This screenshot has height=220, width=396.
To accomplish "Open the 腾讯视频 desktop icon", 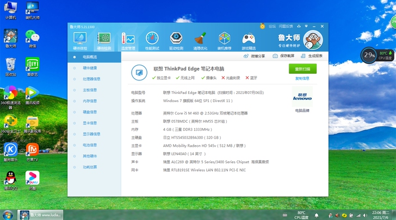I will tap(32, 96).
